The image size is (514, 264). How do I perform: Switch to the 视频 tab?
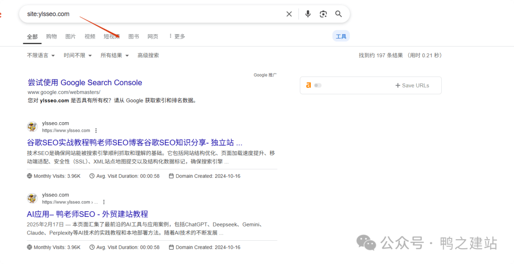90,36
